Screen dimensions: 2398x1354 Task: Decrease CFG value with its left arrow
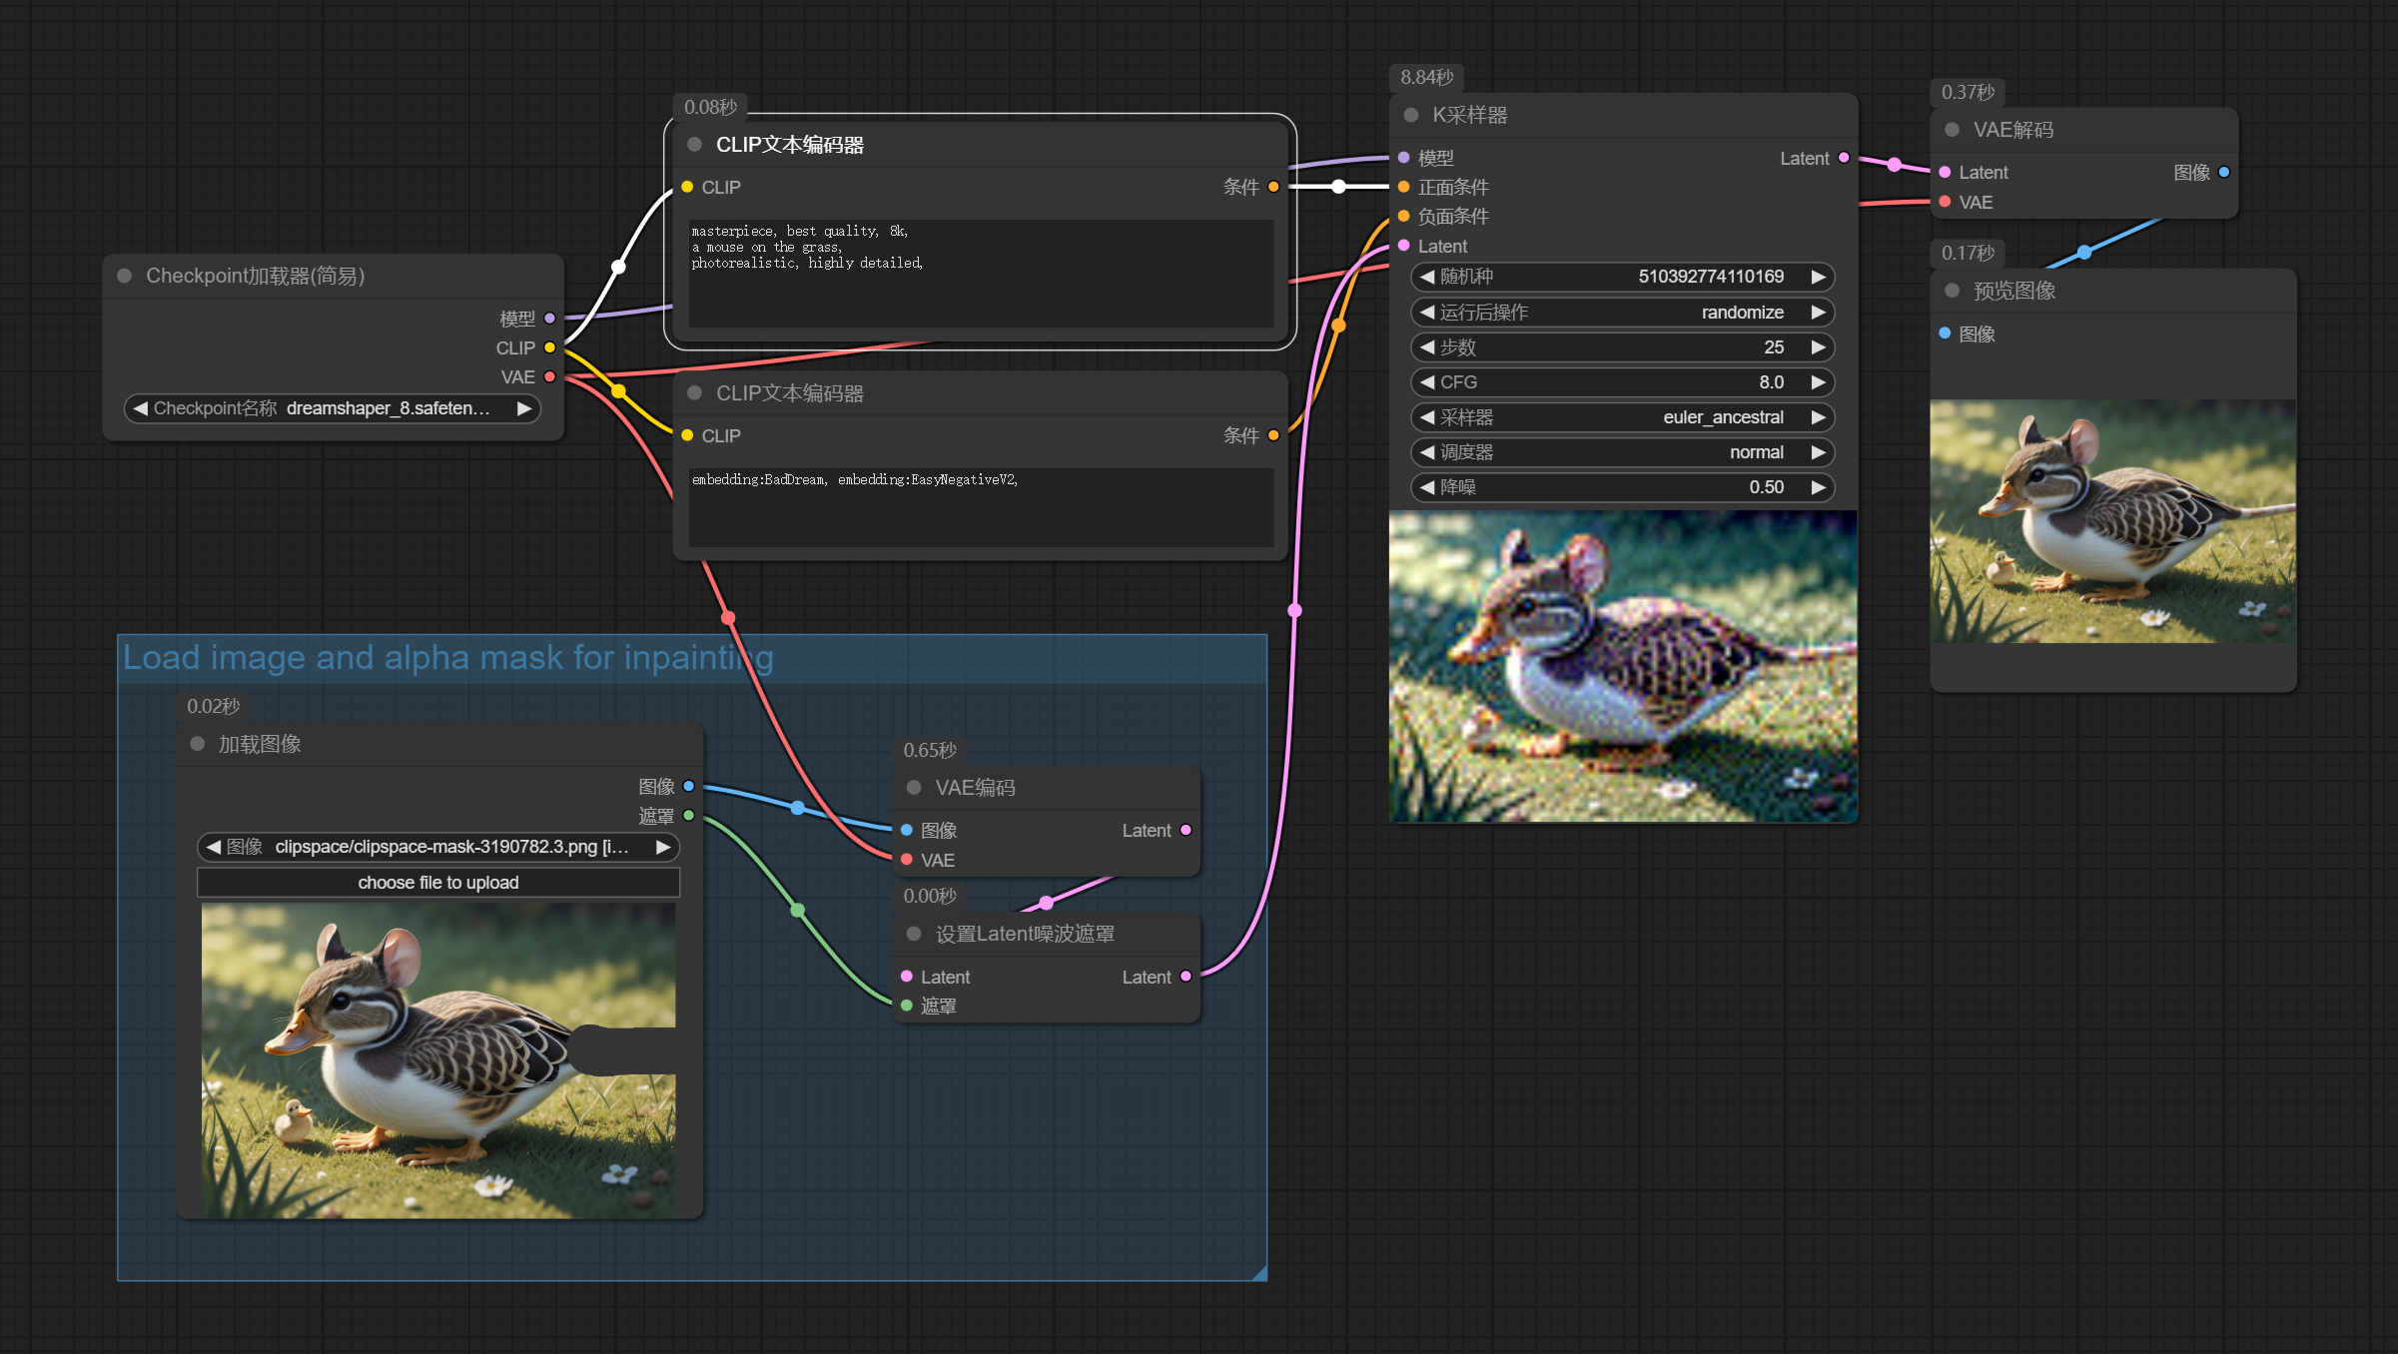tap(1427, 382)
